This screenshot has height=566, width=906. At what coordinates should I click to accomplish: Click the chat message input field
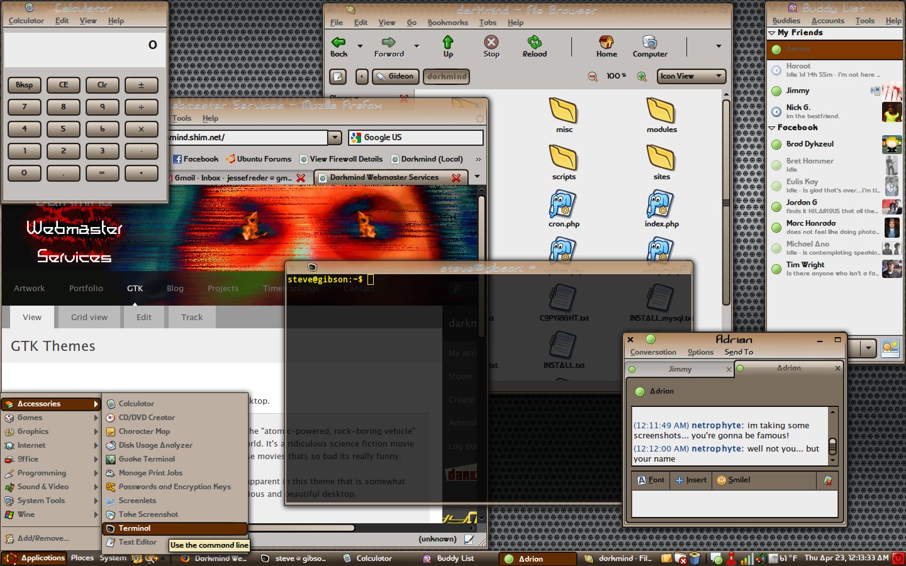(734, 504)
